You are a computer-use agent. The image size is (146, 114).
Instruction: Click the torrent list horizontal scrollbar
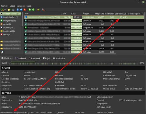coord(70,54)
